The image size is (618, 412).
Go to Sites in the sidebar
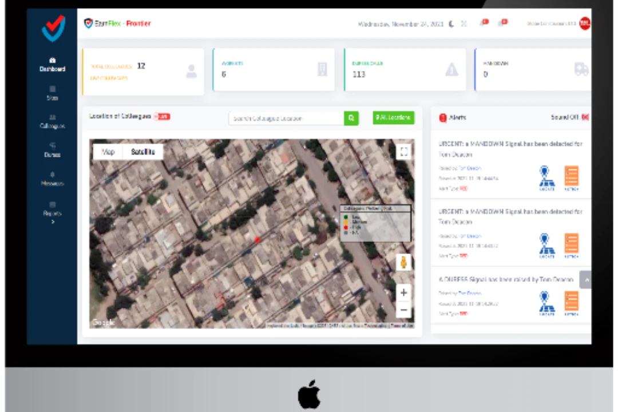coord(52,93)
